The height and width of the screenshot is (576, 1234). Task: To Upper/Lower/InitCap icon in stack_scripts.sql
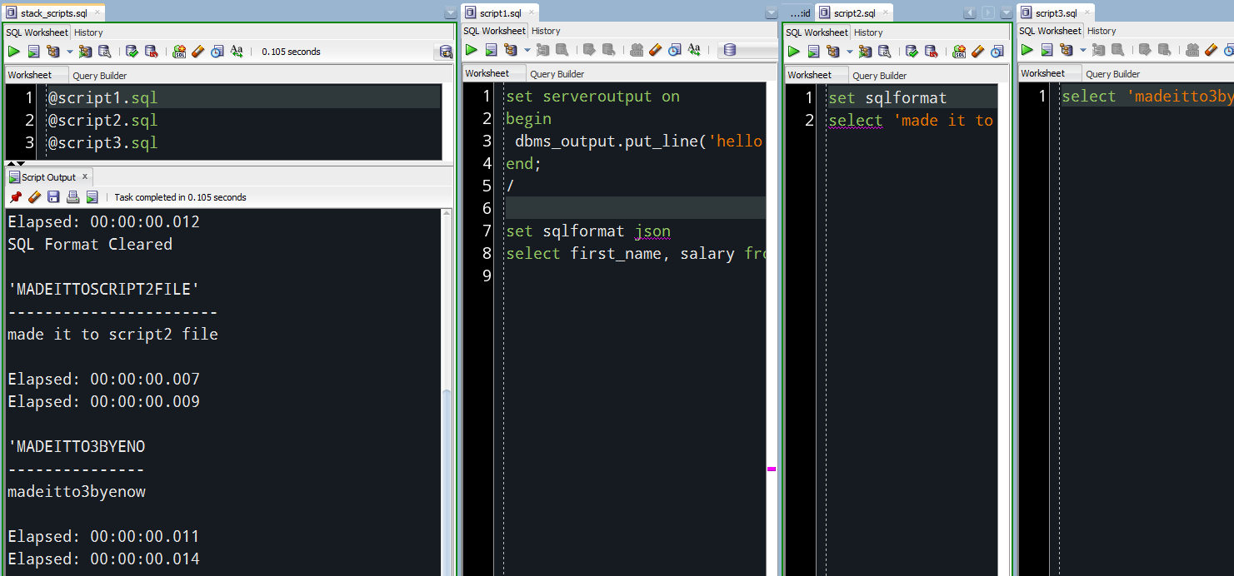[x=237, y=52]
